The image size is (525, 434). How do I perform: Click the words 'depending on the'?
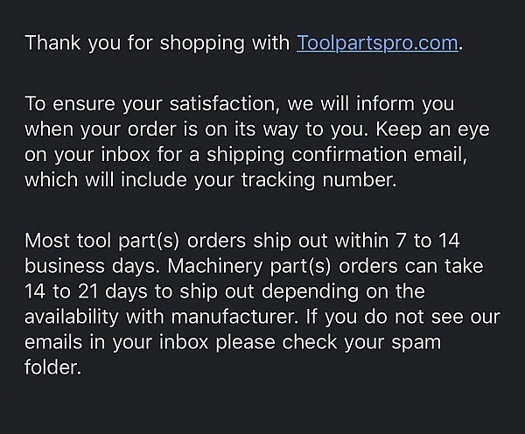343,291
